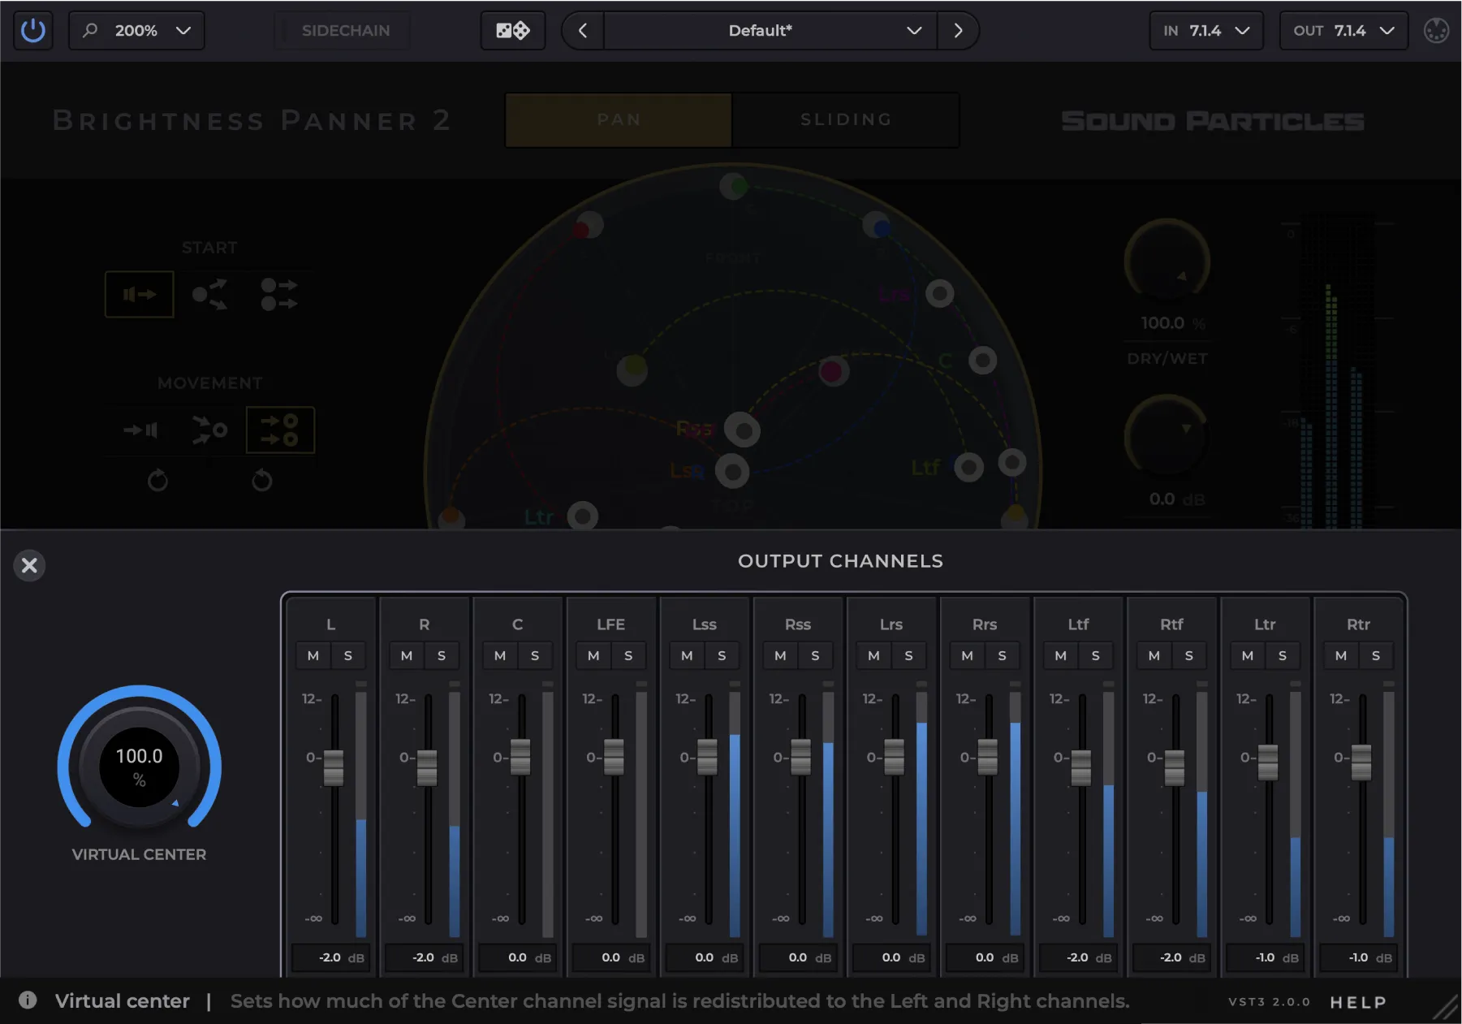
Task: Click the info icon in status bar
Action: [28, 1000]
